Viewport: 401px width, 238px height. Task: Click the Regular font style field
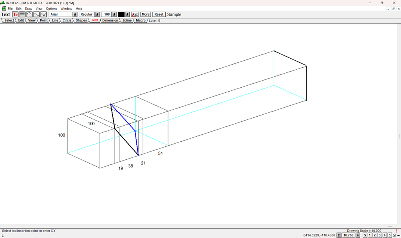pyautogui.click(x=87, y=14)
